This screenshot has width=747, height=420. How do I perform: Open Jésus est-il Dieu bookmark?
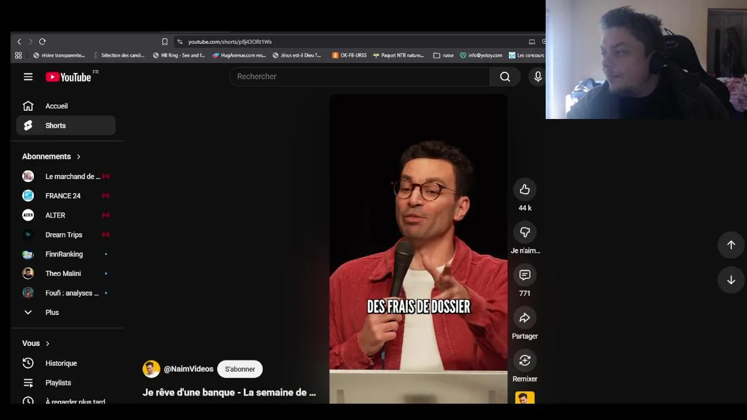point(296,55)
